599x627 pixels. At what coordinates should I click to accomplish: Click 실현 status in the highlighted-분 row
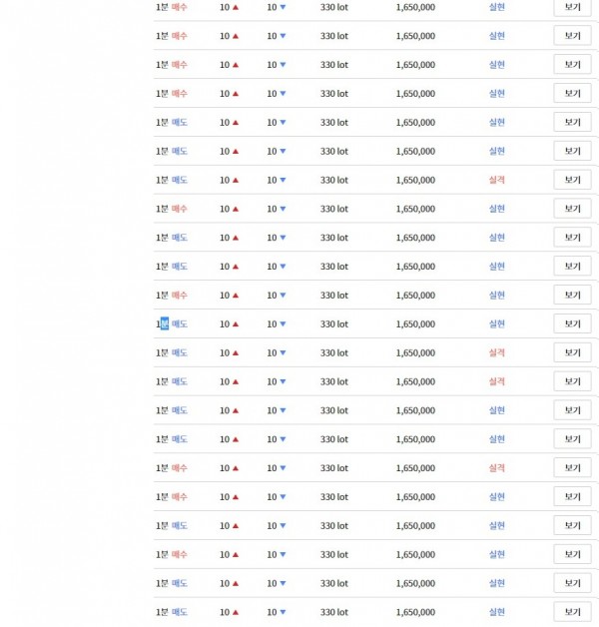point(496,323)
